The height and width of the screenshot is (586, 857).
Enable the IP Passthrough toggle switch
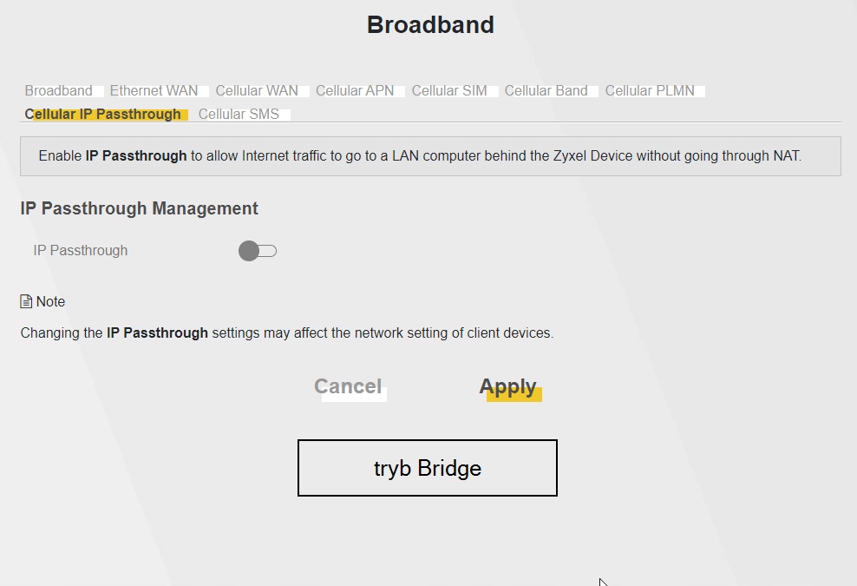coord(257,251)
